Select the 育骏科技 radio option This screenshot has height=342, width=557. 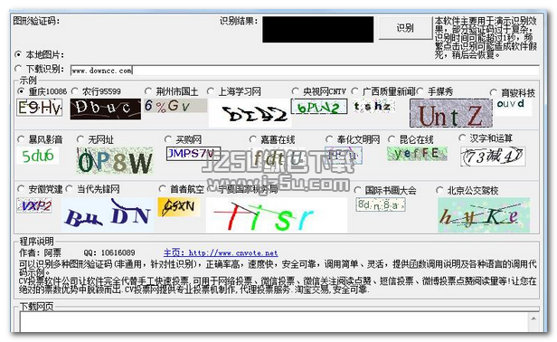point(494,93)
